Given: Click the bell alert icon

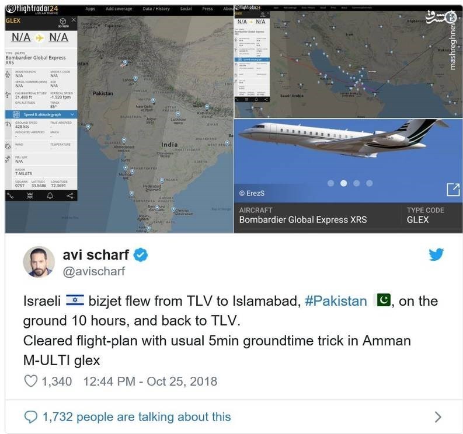Looking at the screenshot, I should pos(50,195).
